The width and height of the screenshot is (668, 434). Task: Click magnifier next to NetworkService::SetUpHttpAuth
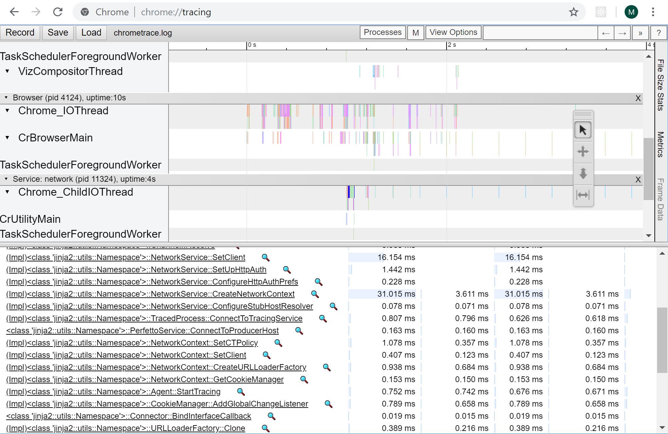(x=287, y=270)
